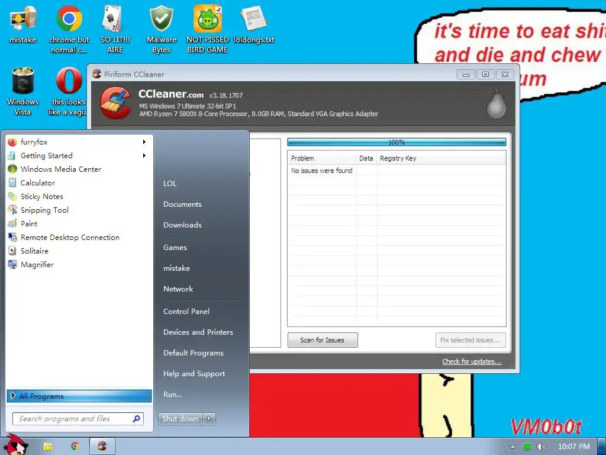Click the angry bird Start button

(15, 444)
